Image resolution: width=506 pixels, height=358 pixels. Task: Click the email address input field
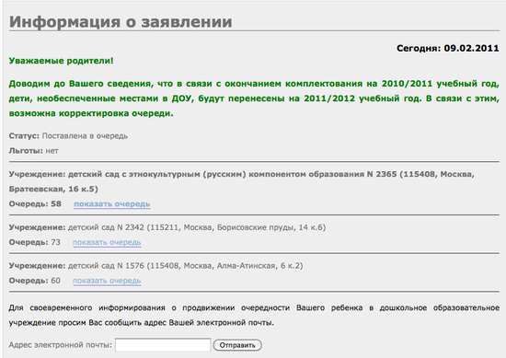point(163,345)
